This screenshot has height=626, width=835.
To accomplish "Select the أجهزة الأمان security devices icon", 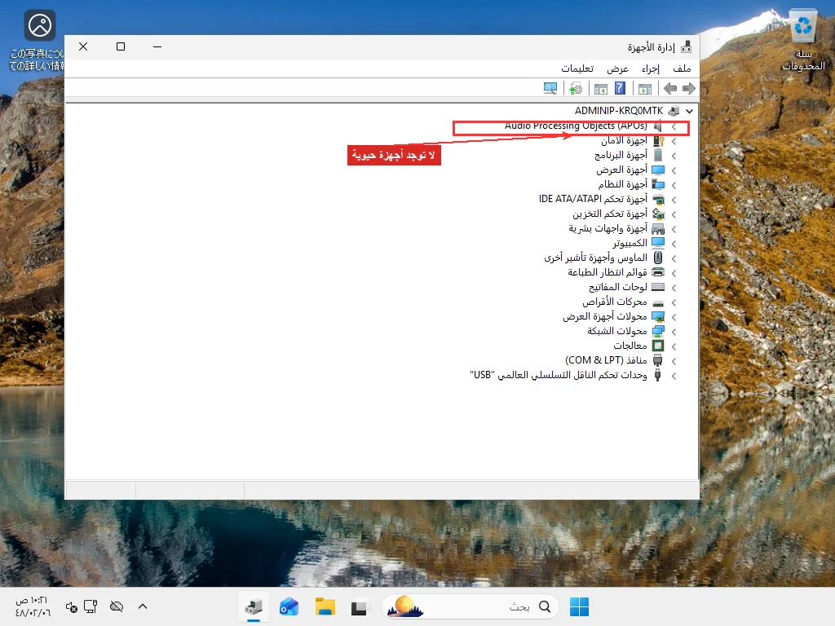I will pyautogui.click(x=658, y=141).
